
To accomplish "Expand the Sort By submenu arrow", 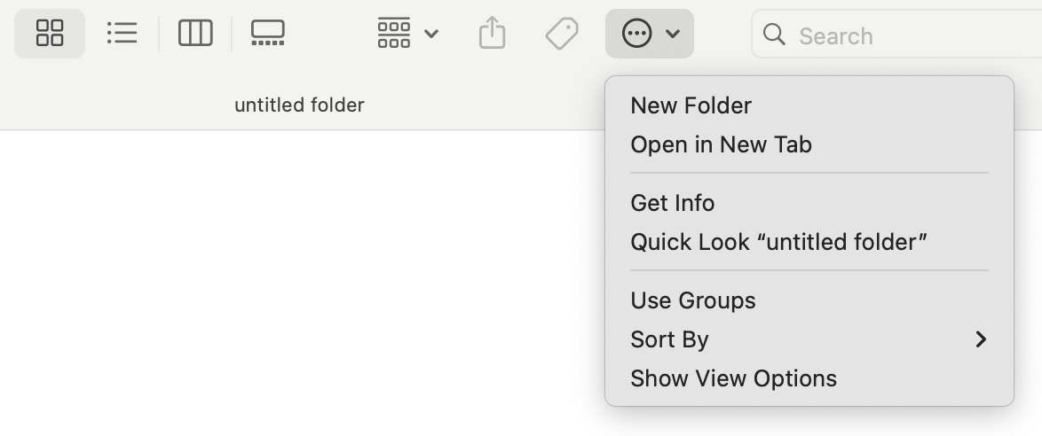I will [980, 339].
